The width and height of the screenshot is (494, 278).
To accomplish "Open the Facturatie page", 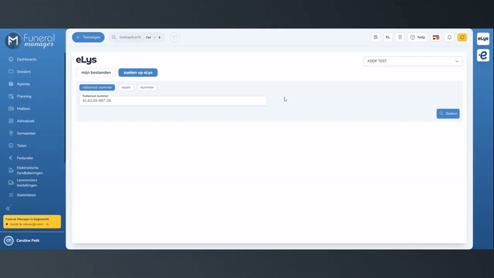I will pos(25,158).
